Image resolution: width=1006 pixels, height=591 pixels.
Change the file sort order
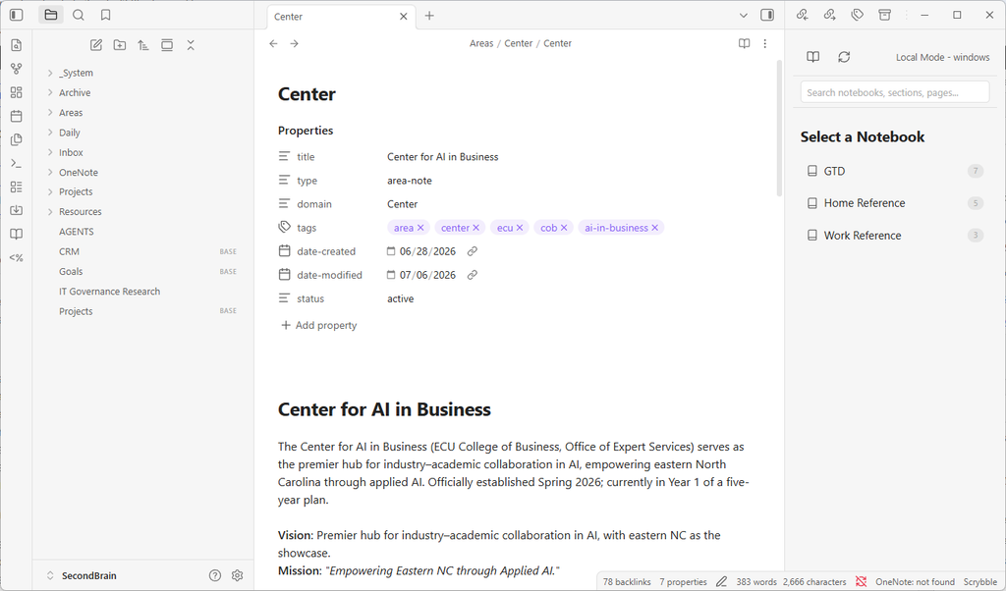[143, 45]
